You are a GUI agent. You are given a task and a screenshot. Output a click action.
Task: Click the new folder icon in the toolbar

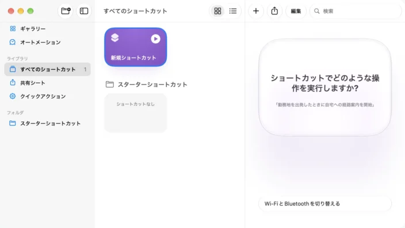pyautogui.click(x=66, y=11)
